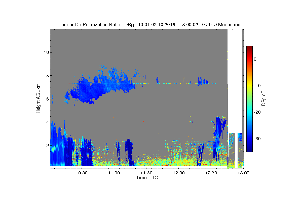This screenshot has height=201, width=302.
Task: Click the height tick label '6'
Action: click(47, 99)
